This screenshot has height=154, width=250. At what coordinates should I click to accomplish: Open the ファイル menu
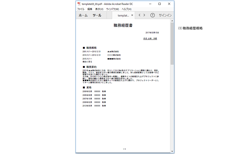pos(81,9)
